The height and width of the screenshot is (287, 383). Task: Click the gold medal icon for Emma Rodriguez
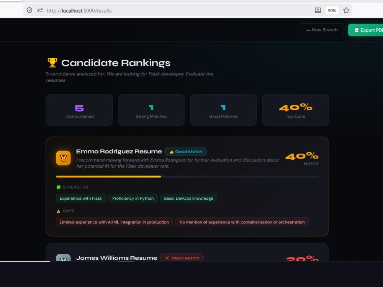[63, 158]
